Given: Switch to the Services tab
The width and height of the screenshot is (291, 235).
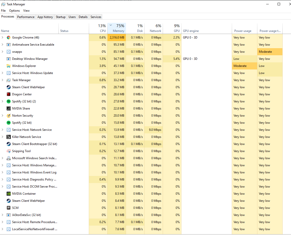Looking at the screenshot, I should pos(96,17).
